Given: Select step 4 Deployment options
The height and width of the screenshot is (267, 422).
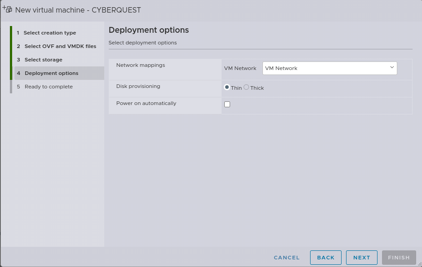Looking at the screenshot, I should [51, 73].
